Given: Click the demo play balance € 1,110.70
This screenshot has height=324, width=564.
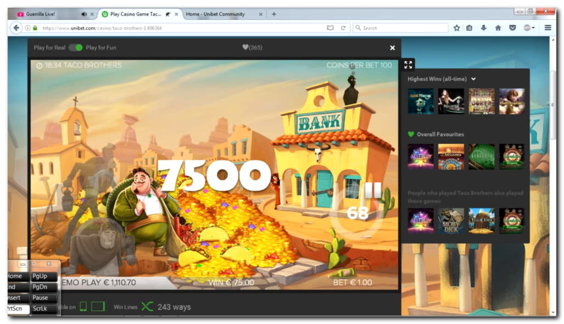Looking at the screenshot, I should point(98,283).
